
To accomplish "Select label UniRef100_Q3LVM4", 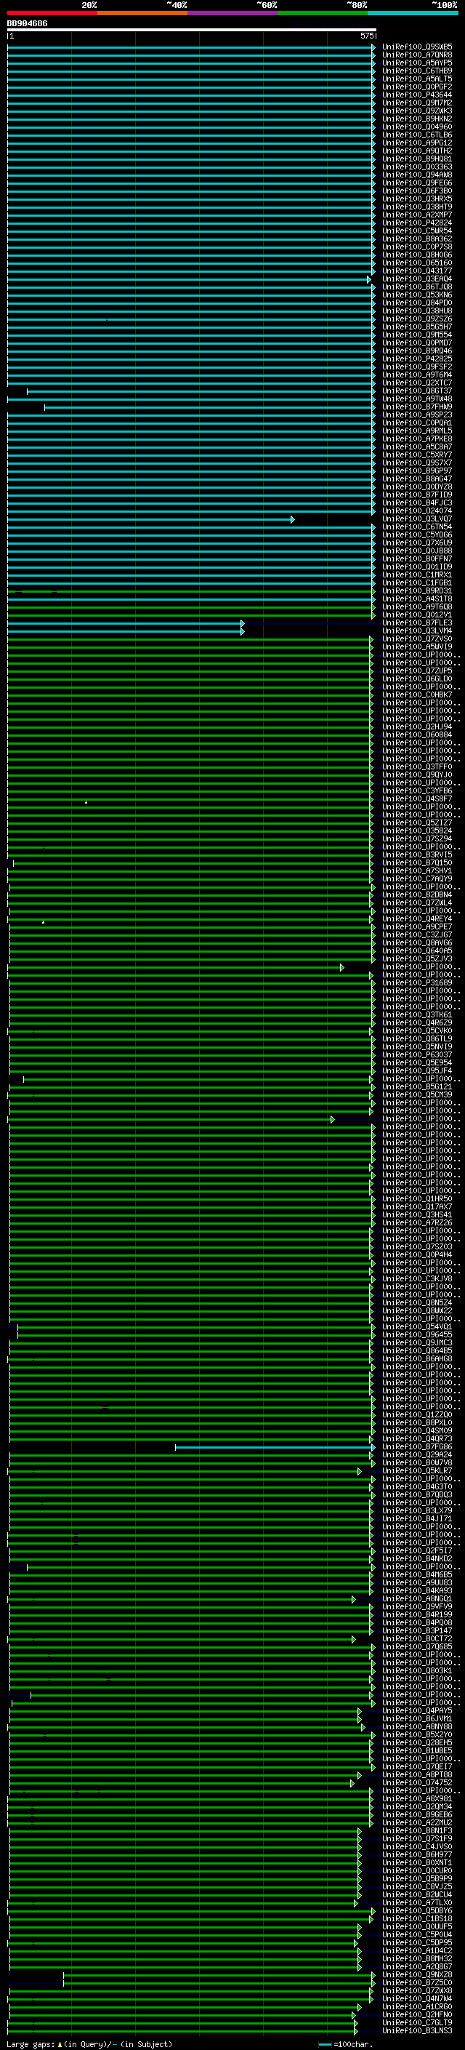I will point(416,631).
